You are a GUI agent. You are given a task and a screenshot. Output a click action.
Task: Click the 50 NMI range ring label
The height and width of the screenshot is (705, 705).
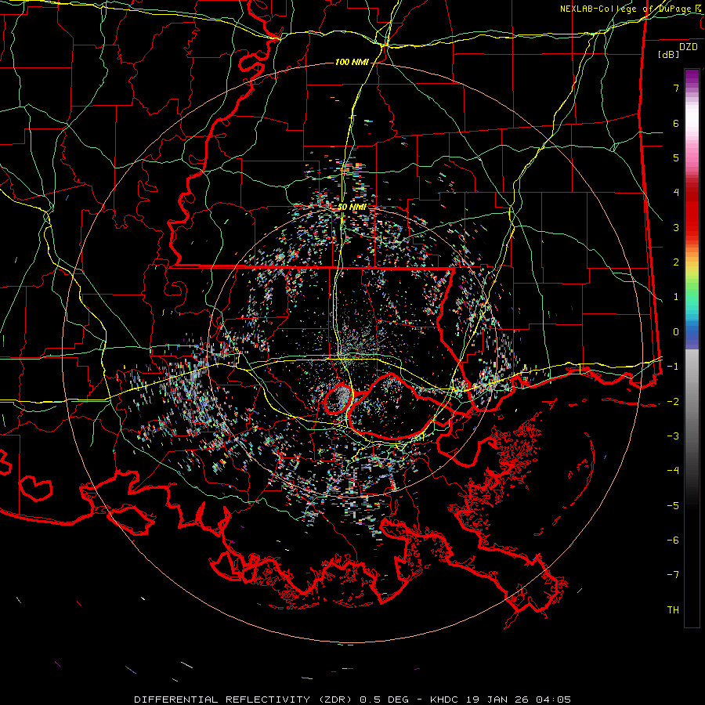[x=352, y=207]
